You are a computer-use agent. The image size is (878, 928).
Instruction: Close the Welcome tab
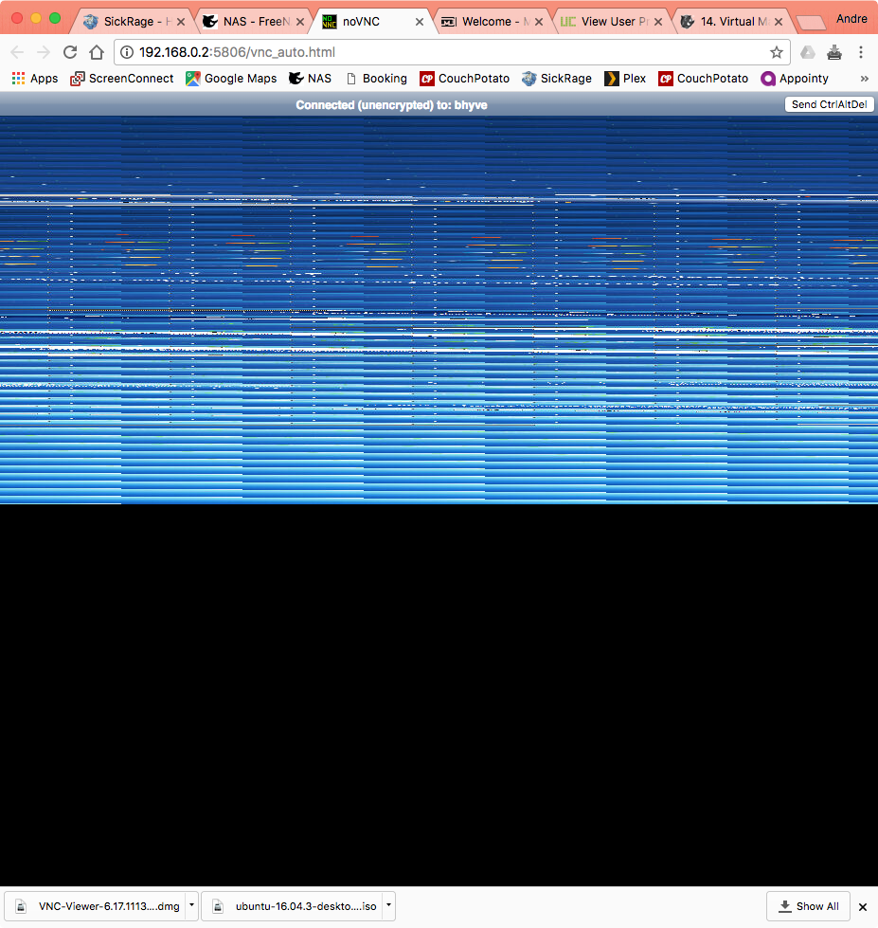pos(539,22)
